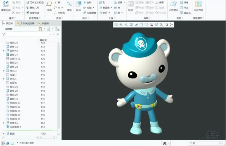The height and width of the screenshot is (146, 226).
Task: Switch to Folder Browser (文件夹浏览器) tab
Action: (26, 23)
